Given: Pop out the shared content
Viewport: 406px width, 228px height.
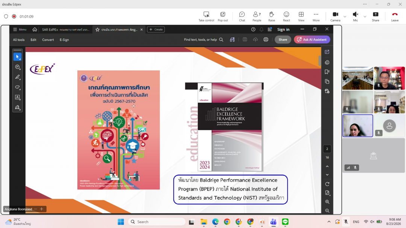Looking at the screenshot, I should [223, 17].
